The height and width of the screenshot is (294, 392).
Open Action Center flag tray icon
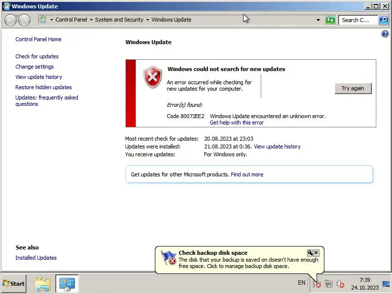pos(317,284)
